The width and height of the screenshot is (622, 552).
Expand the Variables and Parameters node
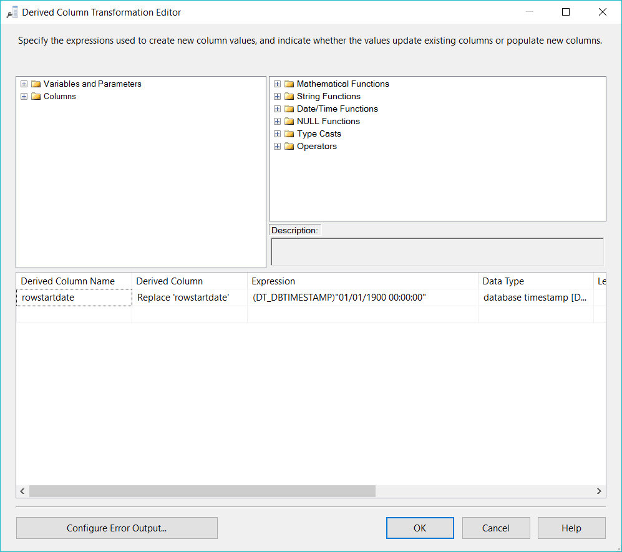coord(24,84)
